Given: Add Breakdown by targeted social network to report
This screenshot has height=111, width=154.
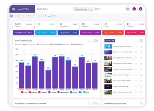Looking at the screenshot, I should click(97, 103).
